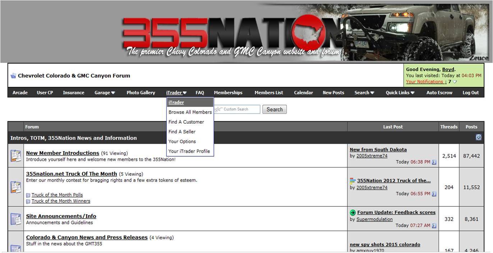The height and width of the screenshot is (253, 493).
Task: Open thread New from South Dakota
Action: (x=378, y=149)
